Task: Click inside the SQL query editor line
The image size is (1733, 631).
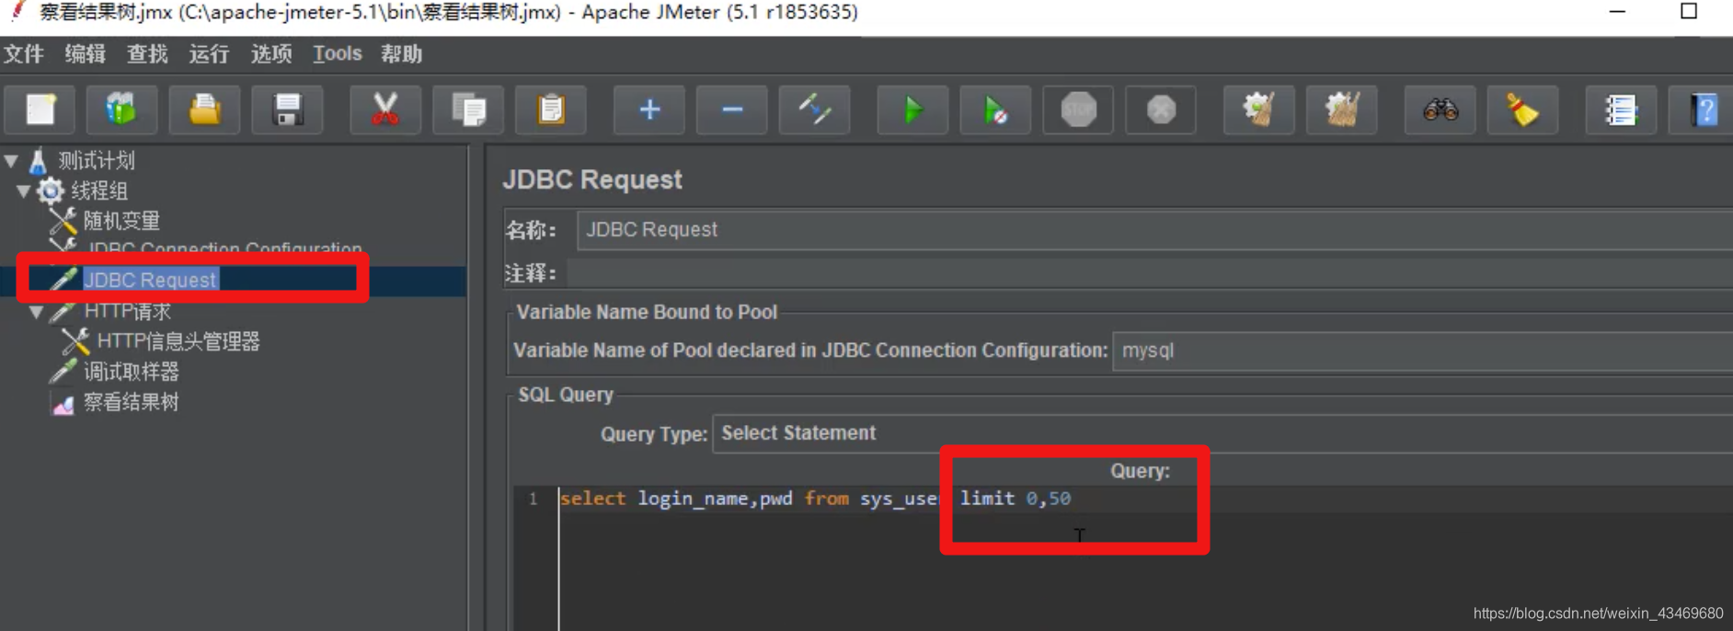Action: (1145, 499)
